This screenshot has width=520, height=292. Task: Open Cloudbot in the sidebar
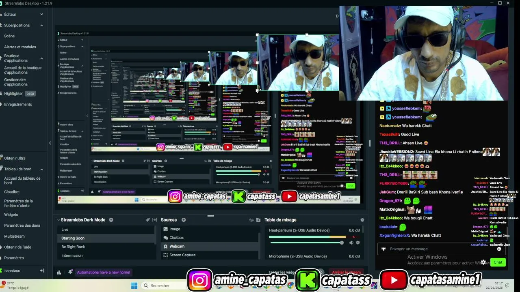click(12, 192)
